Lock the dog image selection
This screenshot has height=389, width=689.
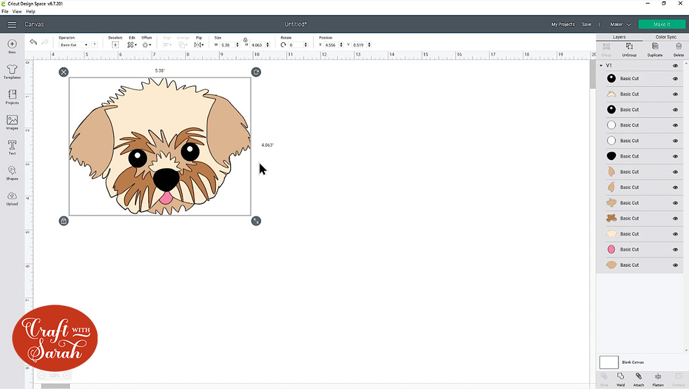point(64,220)
